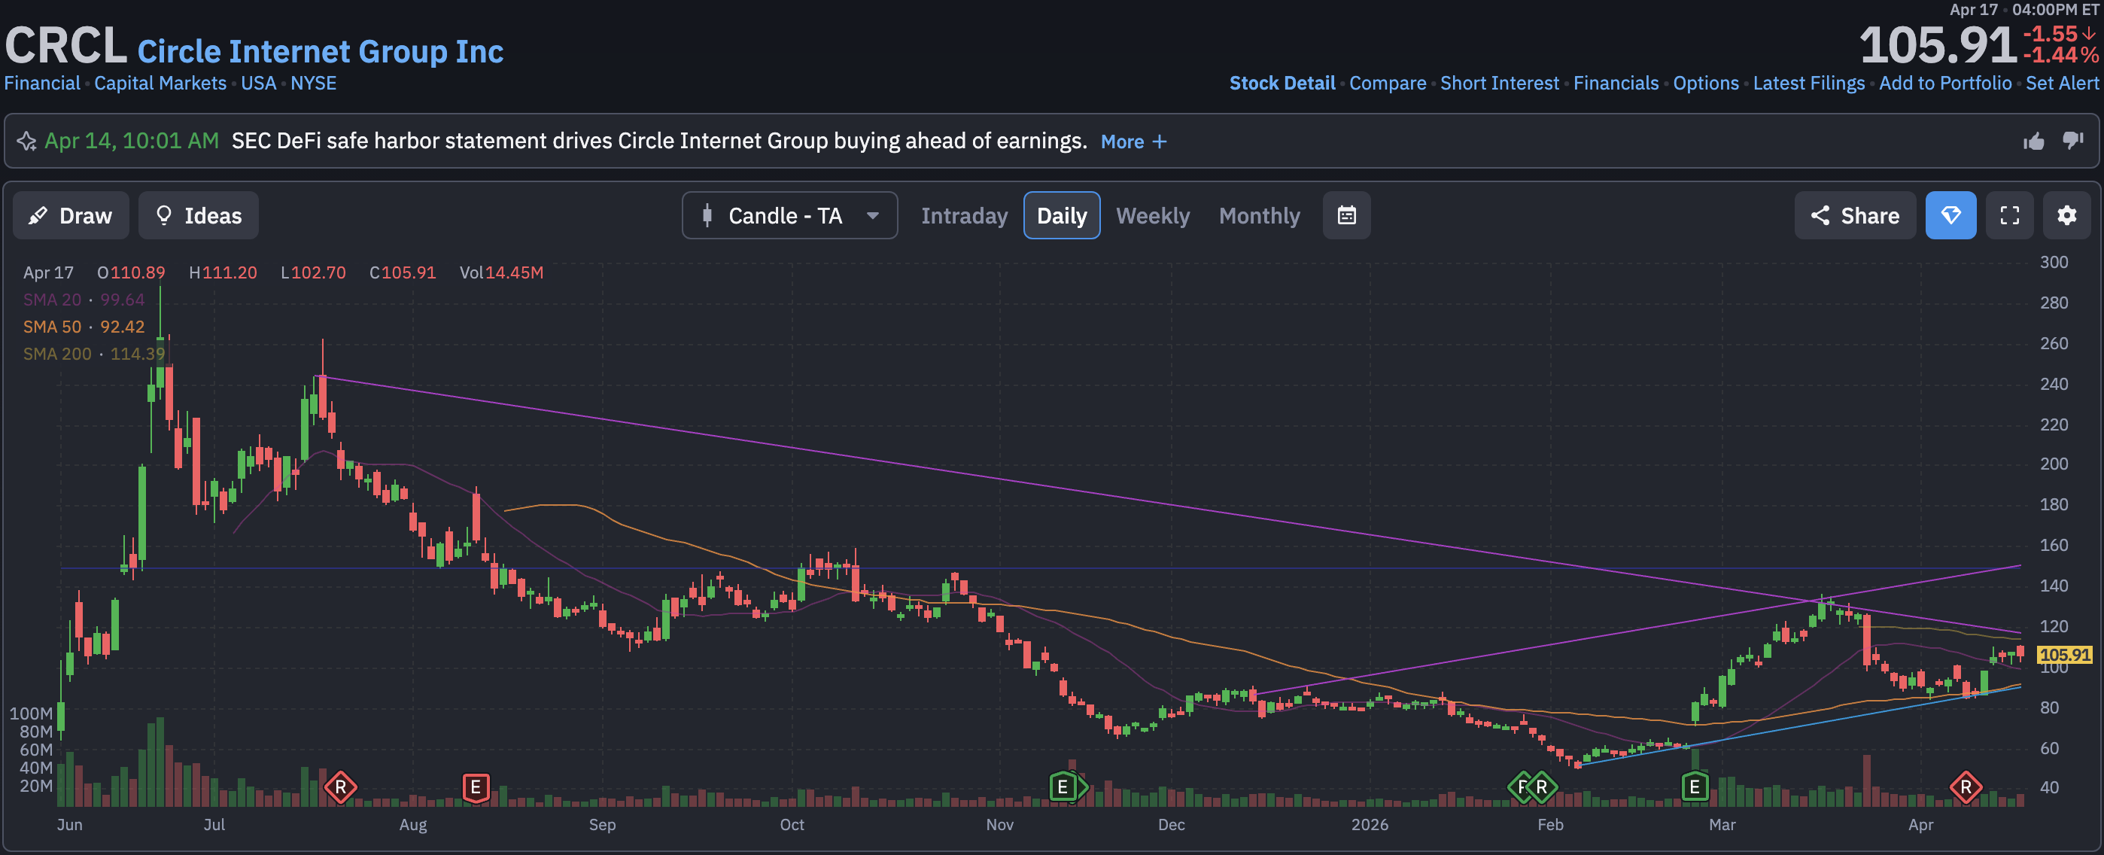2104x855 pixels.
Task: Open chart settings gear
Action: (2066, 215)
